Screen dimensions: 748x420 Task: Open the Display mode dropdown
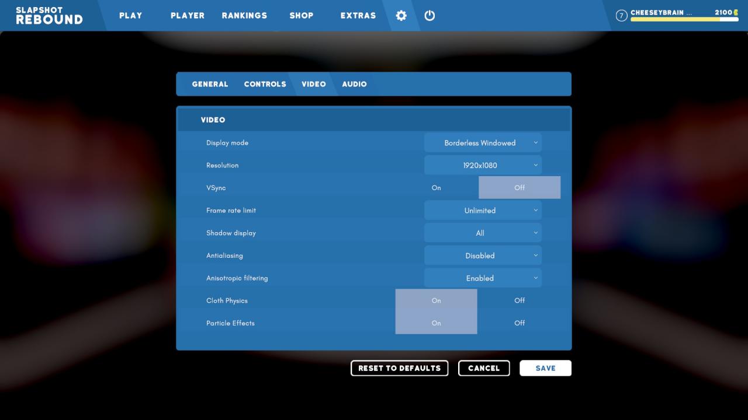[x=483, y=143]
